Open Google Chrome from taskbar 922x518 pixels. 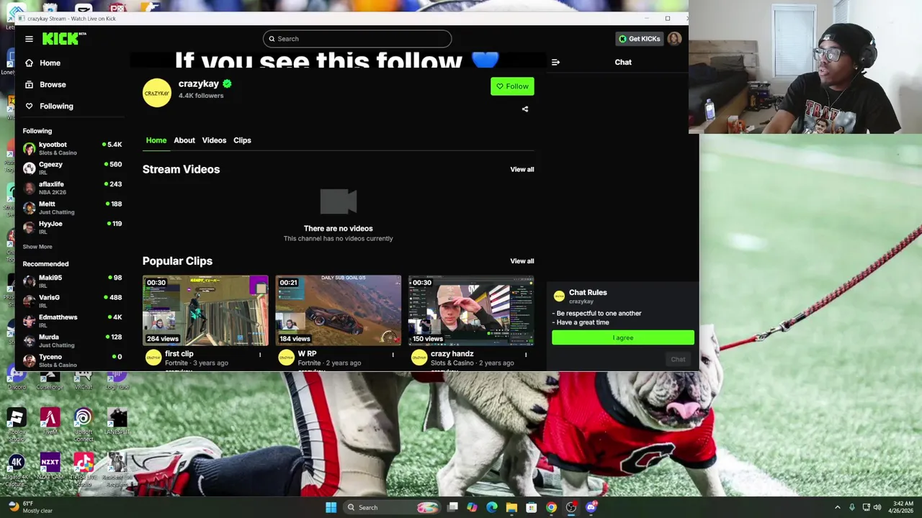551,508
